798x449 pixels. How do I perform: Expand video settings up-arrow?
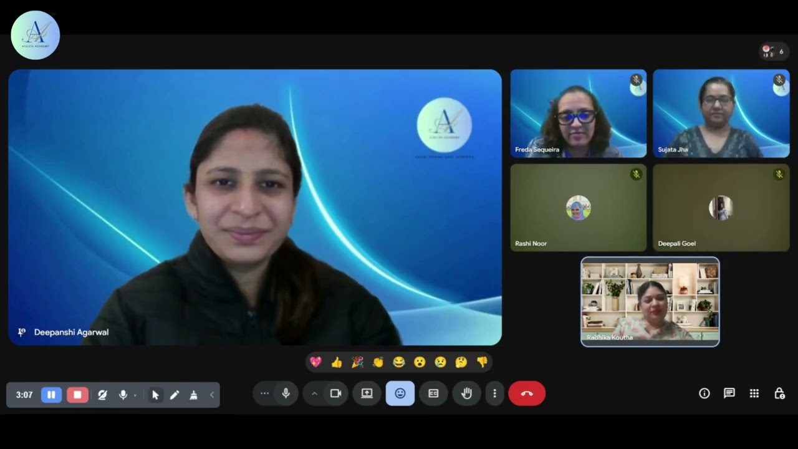pyautogui.click(x=314, y=393)
